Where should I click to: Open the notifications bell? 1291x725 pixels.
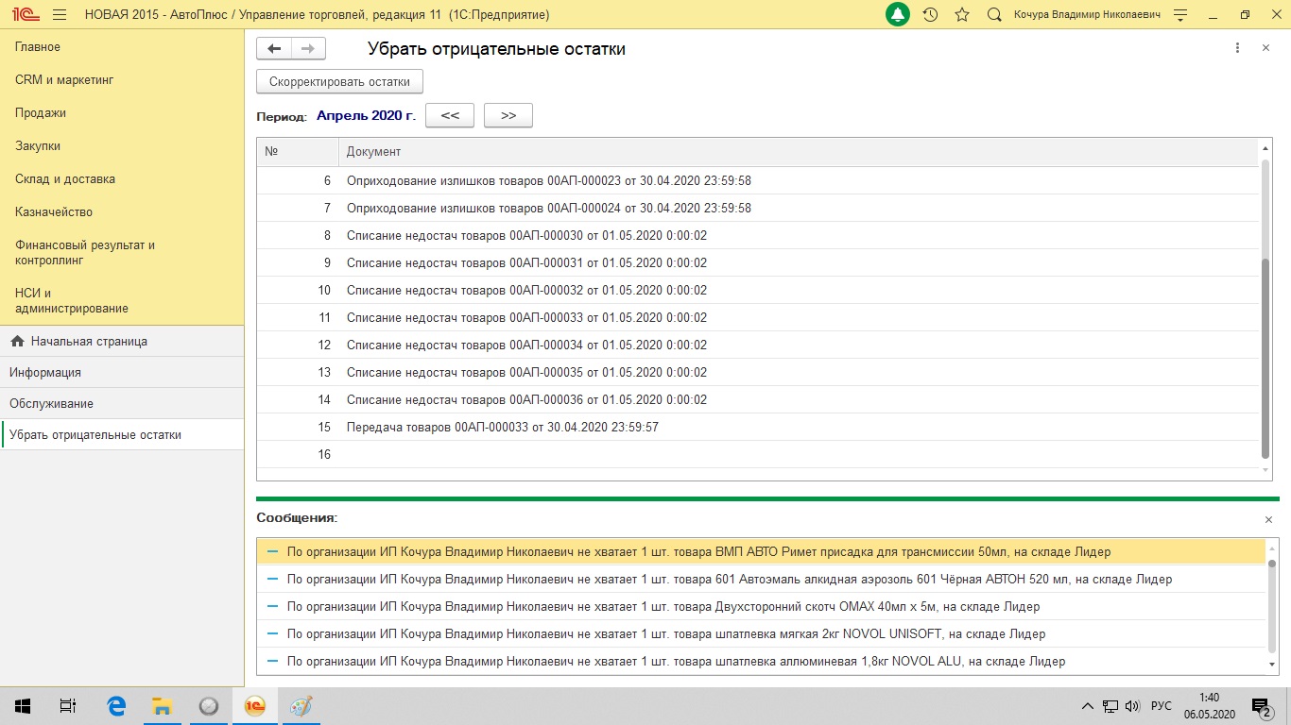point(897,15)
